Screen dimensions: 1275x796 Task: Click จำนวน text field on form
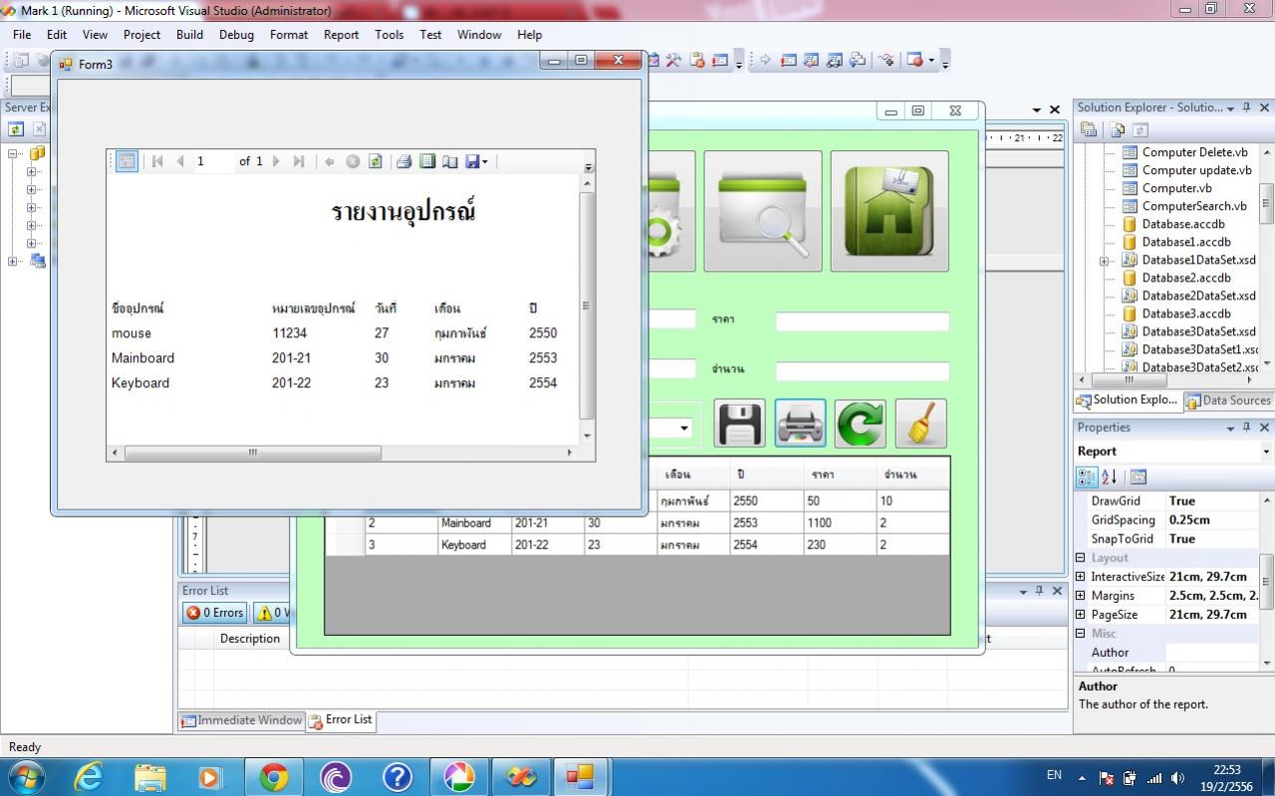pyautogui.click(x=863, y=371)
